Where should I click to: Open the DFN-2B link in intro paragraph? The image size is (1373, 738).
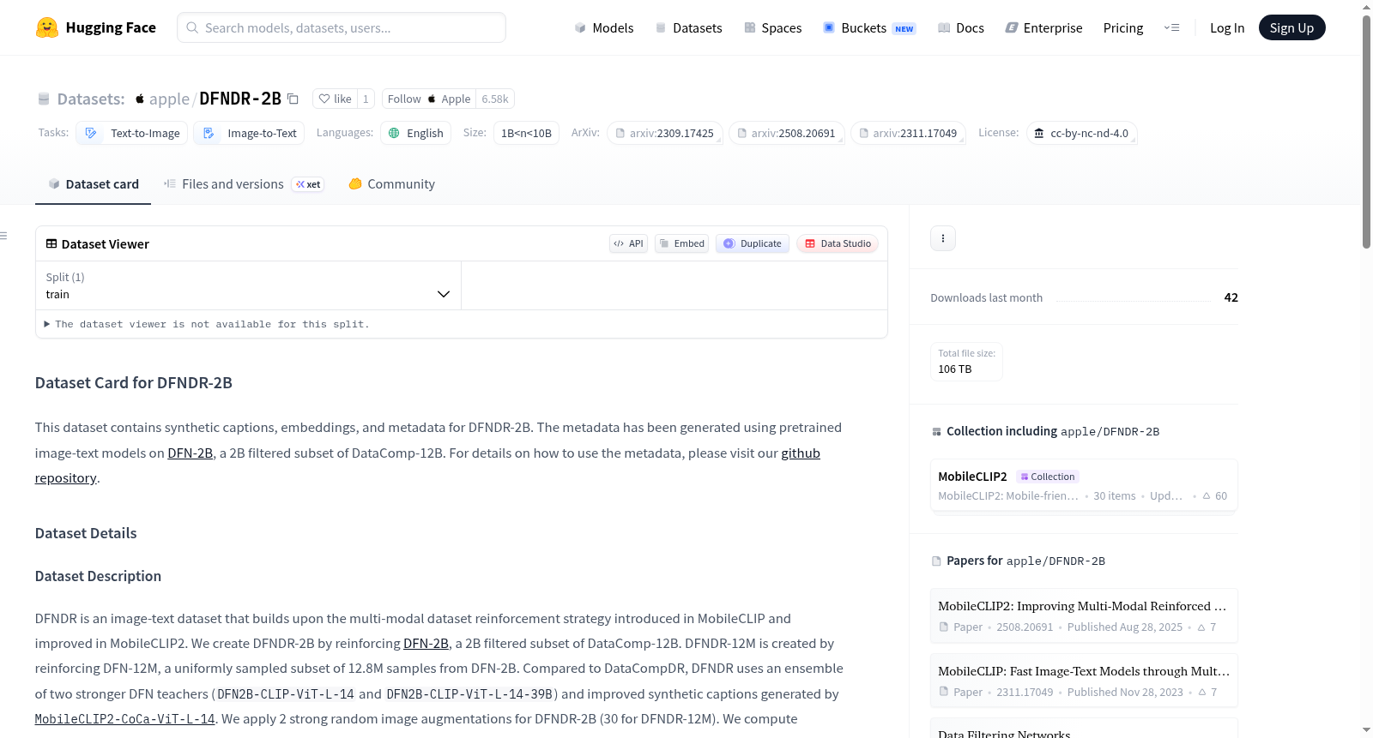pos(191,453)
